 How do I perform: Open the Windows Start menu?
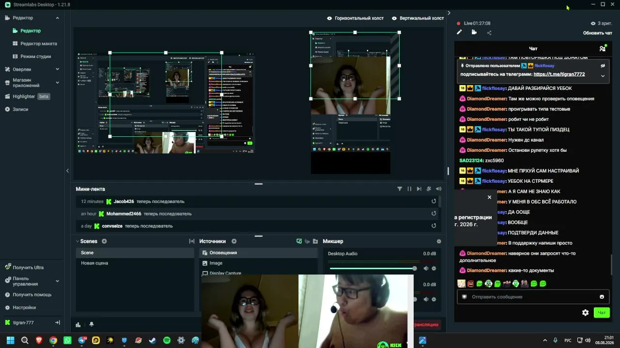pos(10,340)
